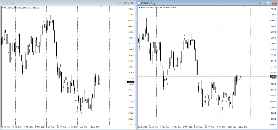278x130 pixels.
Task: Close the #DAX,Daily chart window
Action: (x=132, y=3)
